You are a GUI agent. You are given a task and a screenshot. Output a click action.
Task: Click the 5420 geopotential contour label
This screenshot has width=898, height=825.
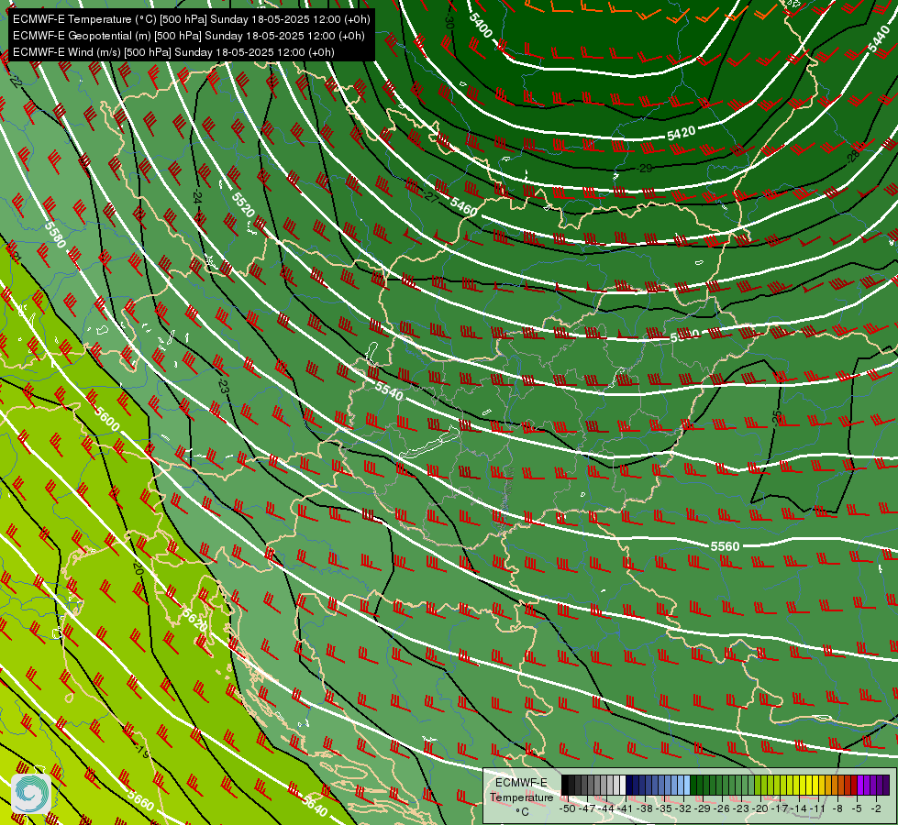681,134
